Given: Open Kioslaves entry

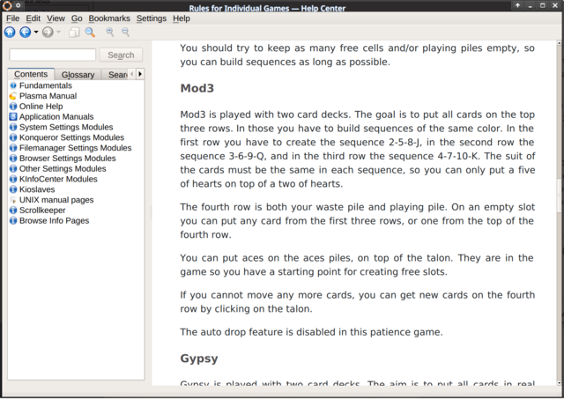Looking at the screenshot, I should coord(37,189).
